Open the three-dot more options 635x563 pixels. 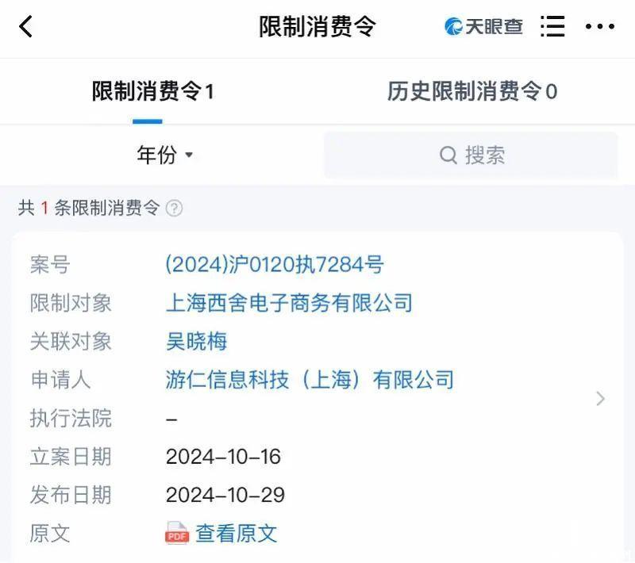click(599, 27)
